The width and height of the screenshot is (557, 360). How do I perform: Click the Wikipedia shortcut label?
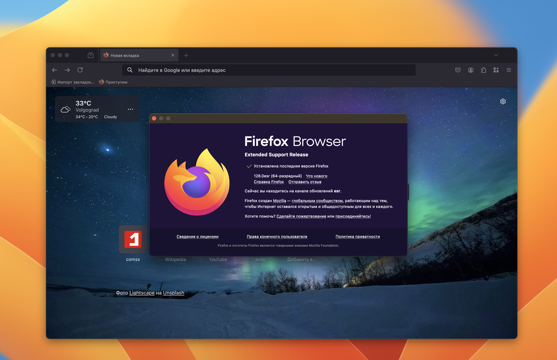click(x=176, y=260)
